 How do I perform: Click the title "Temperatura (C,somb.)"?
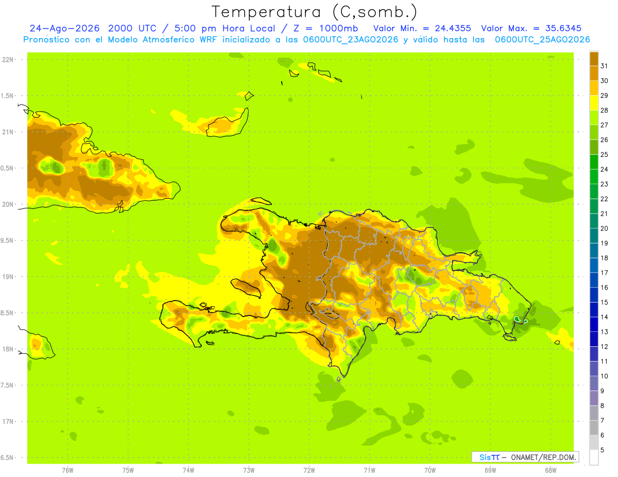pyautogui.click(x=315, y=12)
